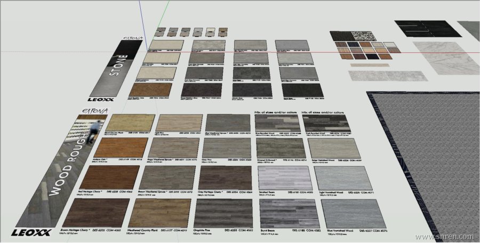Click the 'Weathered Country Plank' label text
The width and height of the screenshot is (480, 243).
pos(142,230)
